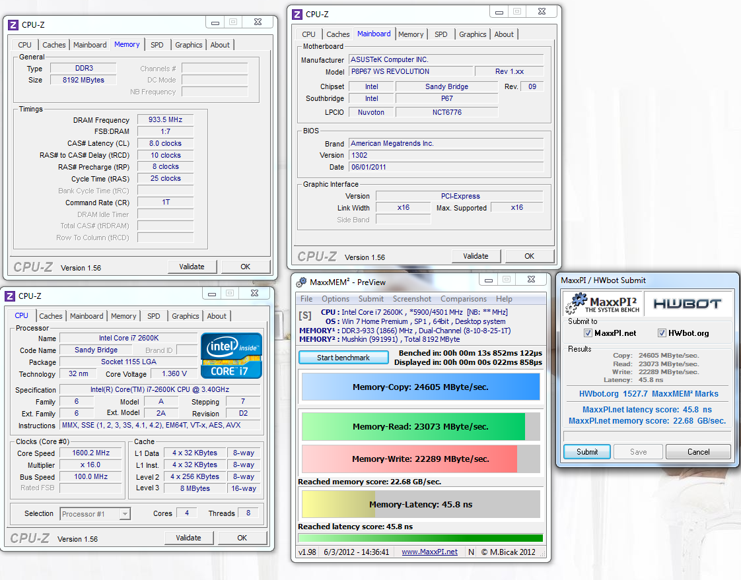Click the P8P67 WS REVOLUTION model field
741x580 pixels.
coord(411,71)
